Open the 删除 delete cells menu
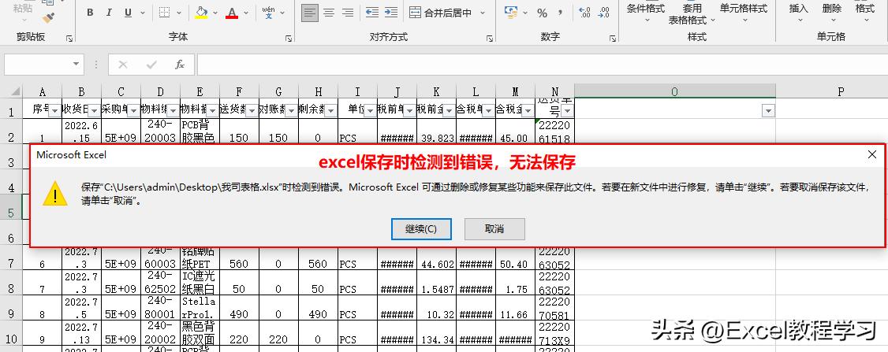Image resolution: width=888 pixels, height=352 pixels. pyautogui.click(x=831, y=13)
